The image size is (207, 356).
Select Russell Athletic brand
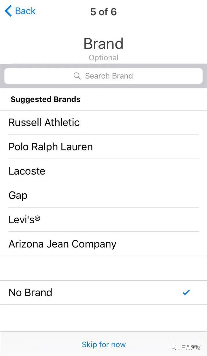point(44,122)
